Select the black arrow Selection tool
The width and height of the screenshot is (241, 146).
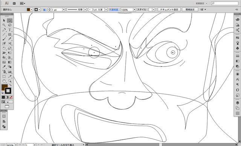(4, 21)
